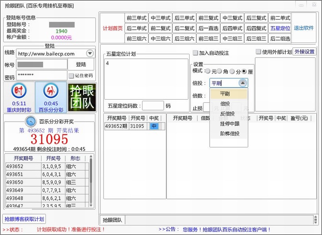Open the 线路 server URL dropdown arrow
Screen dimensions: 322x235
(x=90, y=54)
